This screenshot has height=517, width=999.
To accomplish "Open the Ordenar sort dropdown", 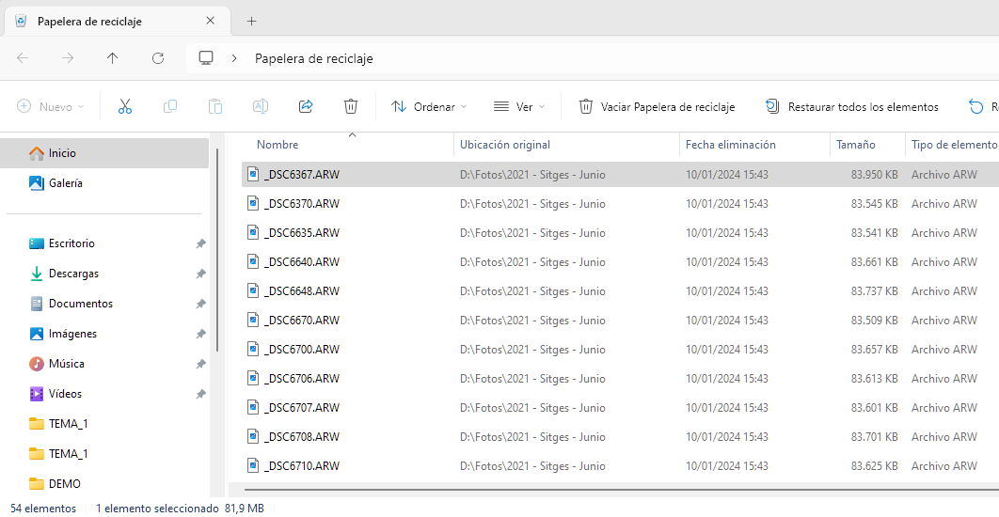I will [x=429, y=107].
